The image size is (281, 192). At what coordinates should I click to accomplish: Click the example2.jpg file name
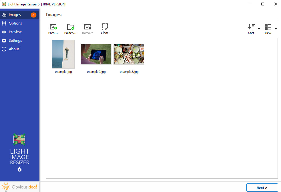coord(96,72)
